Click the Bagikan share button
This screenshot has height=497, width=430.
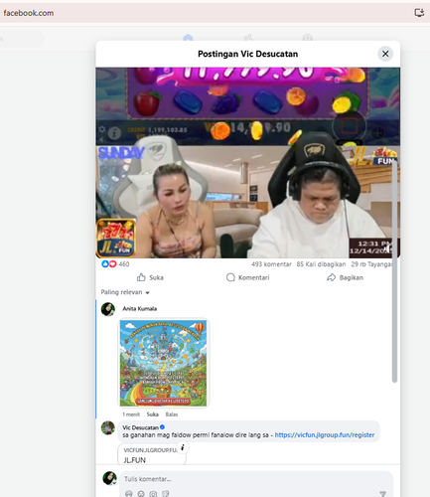coord(345,277)
